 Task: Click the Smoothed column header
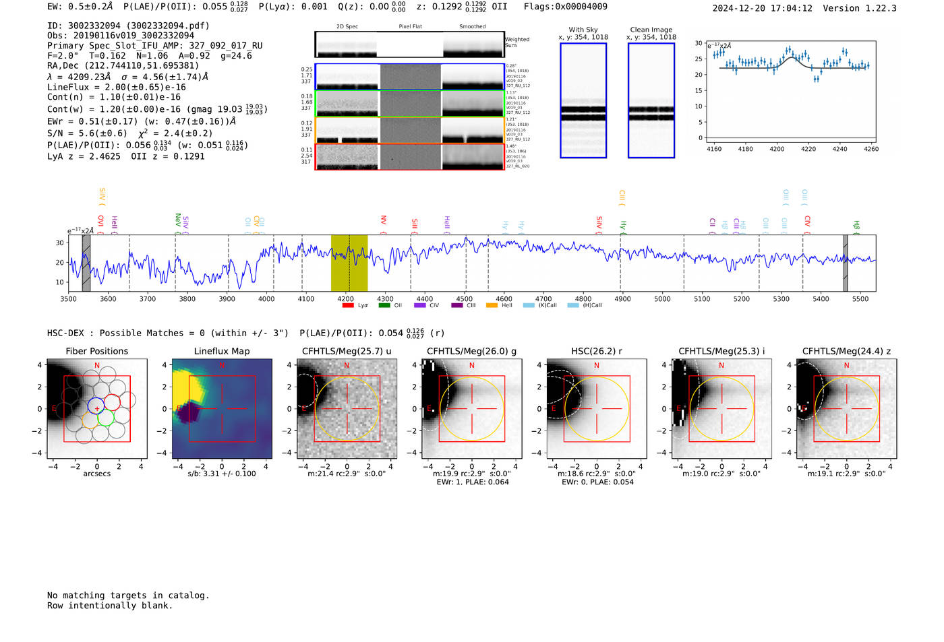pyautogui.click(x=473, y=27)
